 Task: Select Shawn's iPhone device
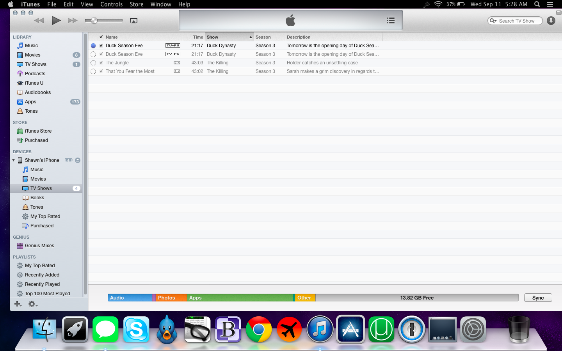[42, 160]
